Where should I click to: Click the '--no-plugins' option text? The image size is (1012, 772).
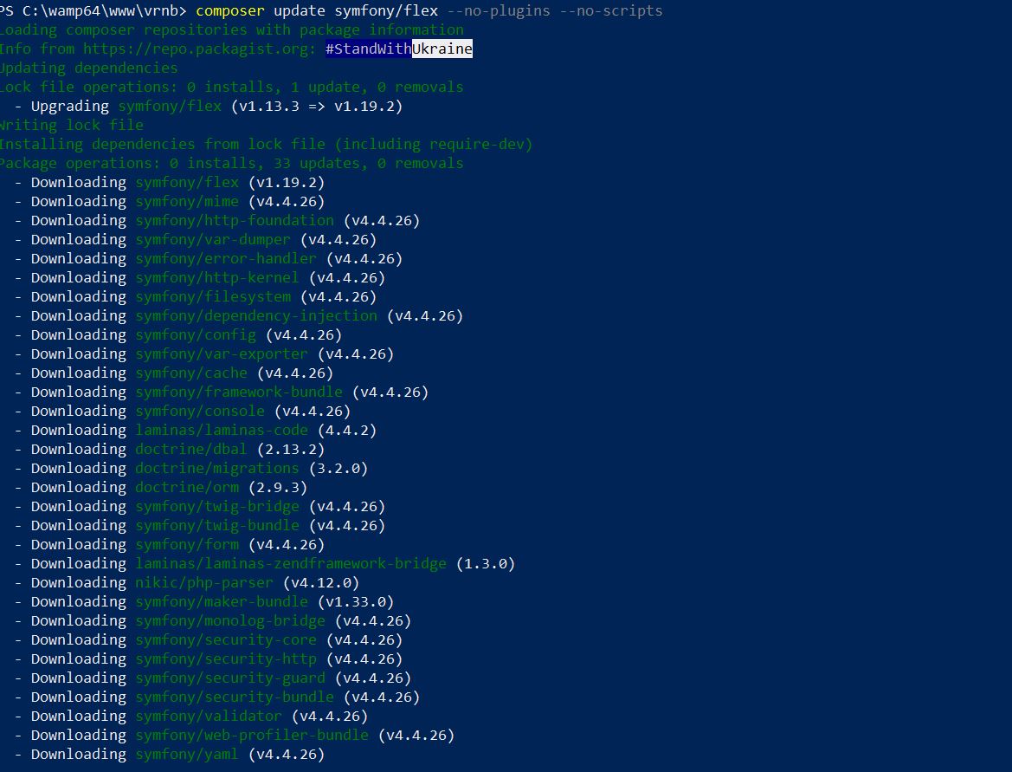[499, 11]
